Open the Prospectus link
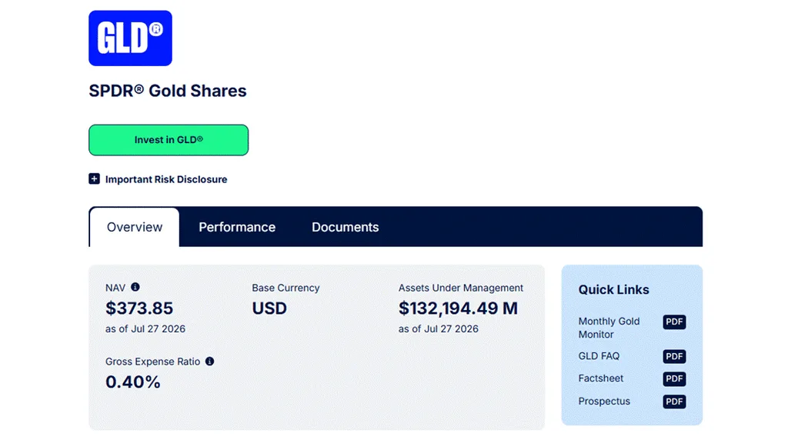Image resolution: width=788 pixels, height=440 pixels. (x=604, y=402)
